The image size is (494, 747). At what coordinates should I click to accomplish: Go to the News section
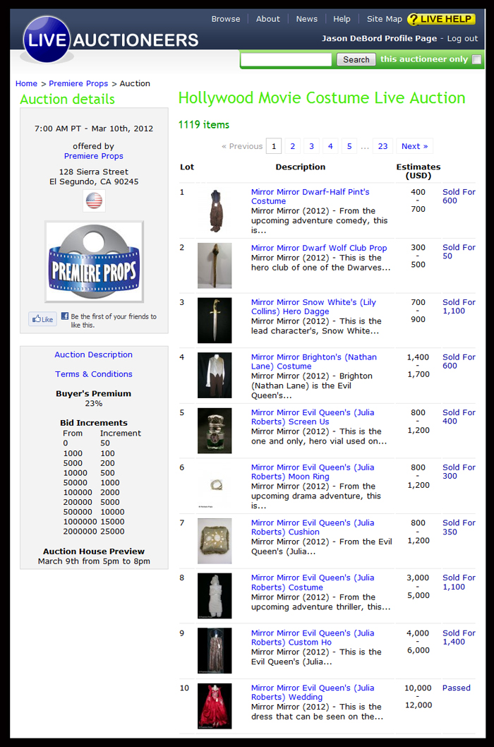pyautogui.click(x=306, y=19)
